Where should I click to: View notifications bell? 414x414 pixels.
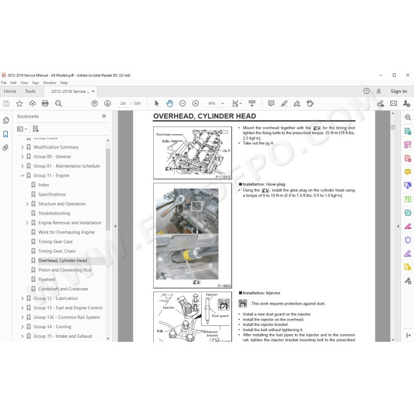(x=379, y=91)
